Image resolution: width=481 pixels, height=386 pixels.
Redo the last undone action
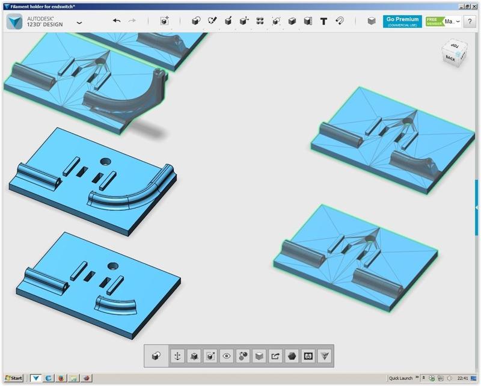pos(132,21)
